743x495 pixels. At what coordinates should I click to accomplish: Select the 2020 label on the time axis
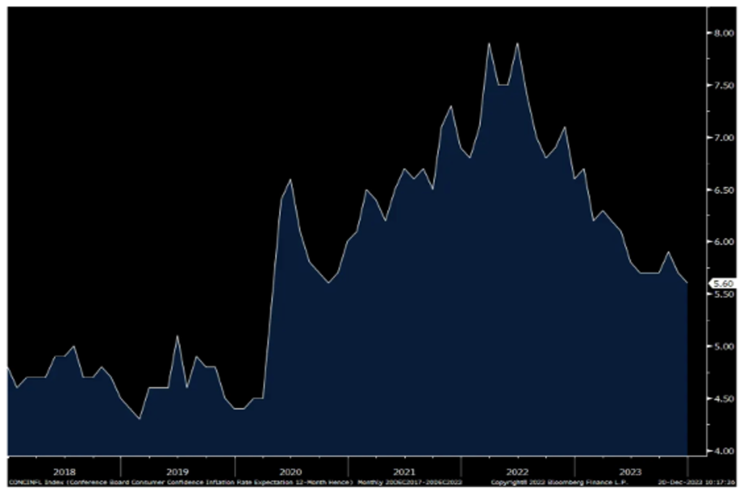click(291, 470)
